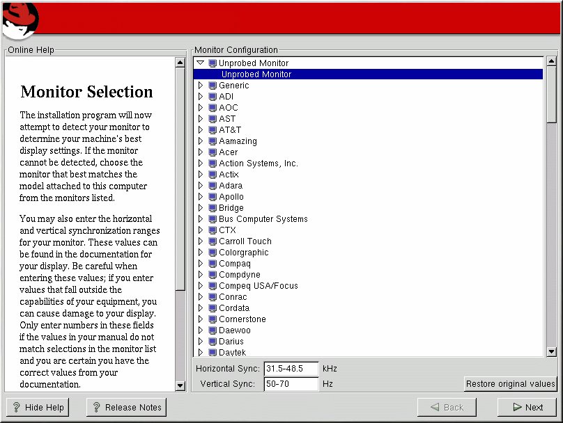The image size is (563, 423).
Task: Click the Carroll Touch name
Action: coord(245,241)
